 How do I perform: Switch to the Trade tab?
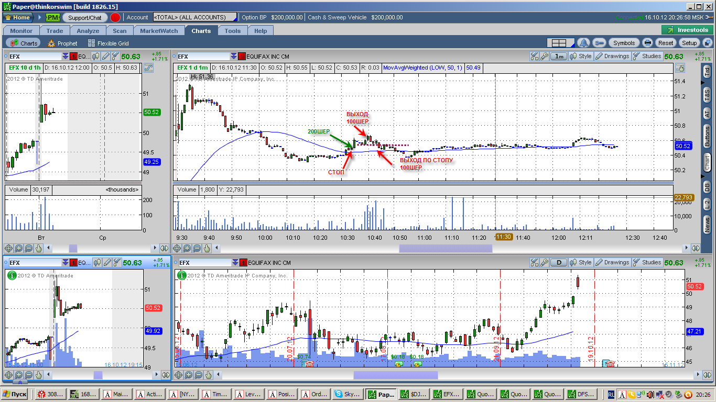point(55,31)
